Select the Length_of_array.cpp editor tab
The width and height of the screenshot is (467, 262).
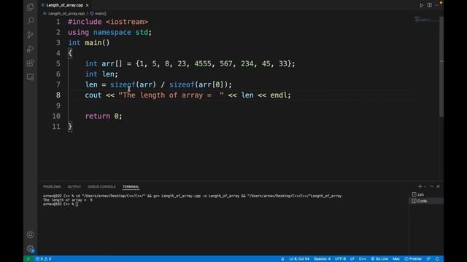65,5
